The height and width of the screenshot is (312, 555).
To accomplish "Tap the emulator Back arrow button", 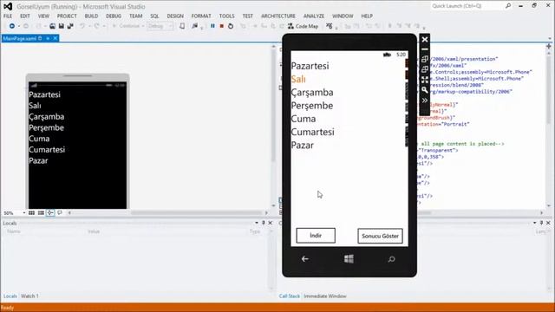I will point(304,259).
